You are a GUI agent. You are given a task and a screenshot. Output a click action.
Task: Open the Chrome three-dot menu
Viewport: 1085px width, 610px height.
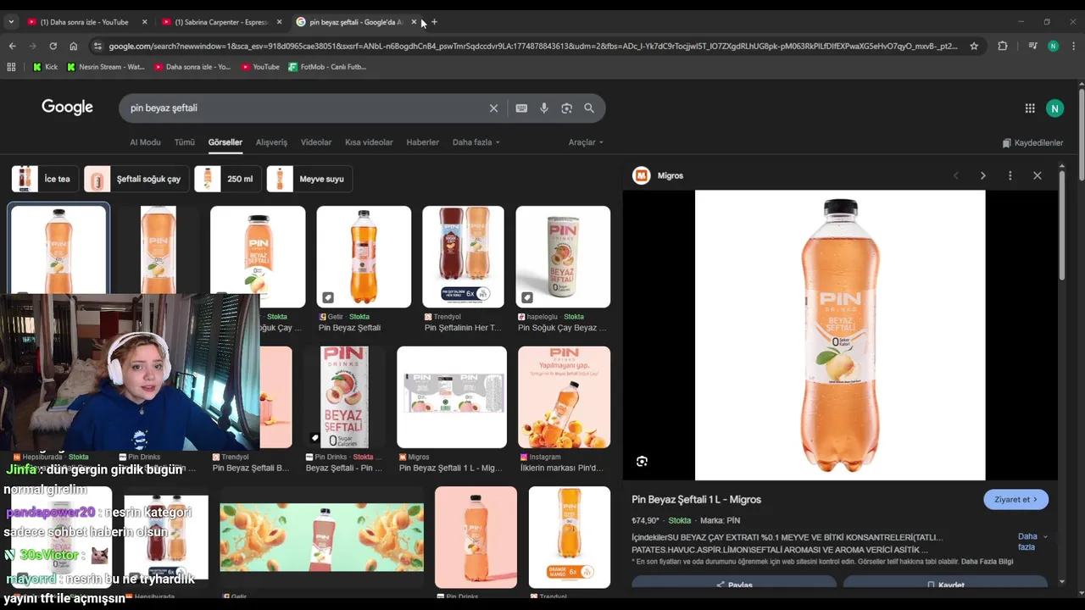point(1073,47)
